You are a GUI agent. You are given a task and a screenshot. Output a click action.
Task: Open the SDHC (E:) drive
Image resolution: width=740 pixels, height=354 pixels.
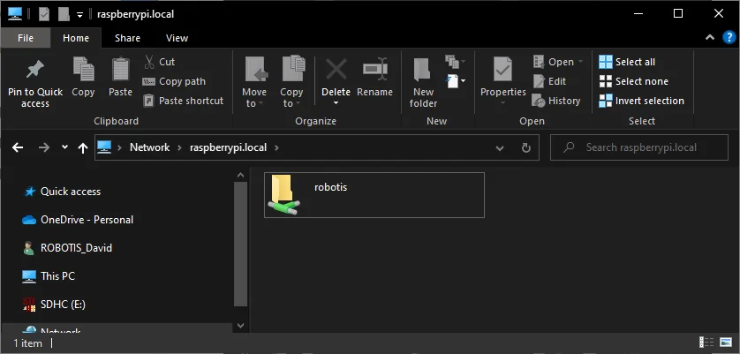[54, 305]
